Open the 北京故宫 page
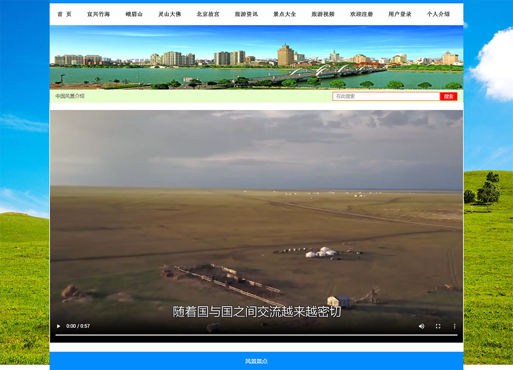This screenshot has height=370, width=513. [x=208, y=14]
